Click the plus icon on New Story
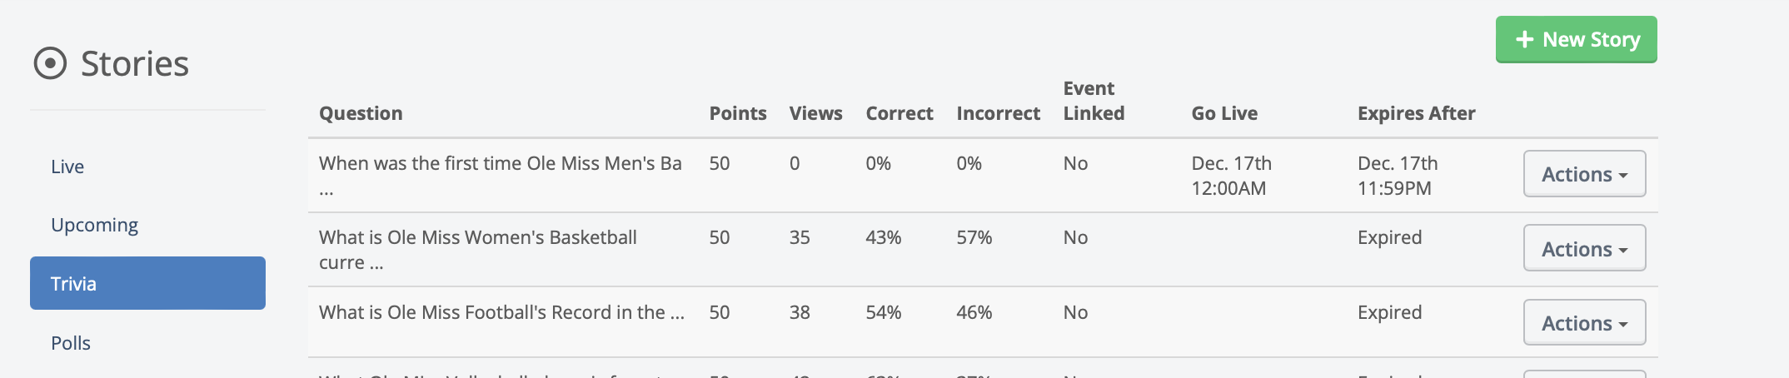This screenshot has width=1789, height=378. point(1524,40)
